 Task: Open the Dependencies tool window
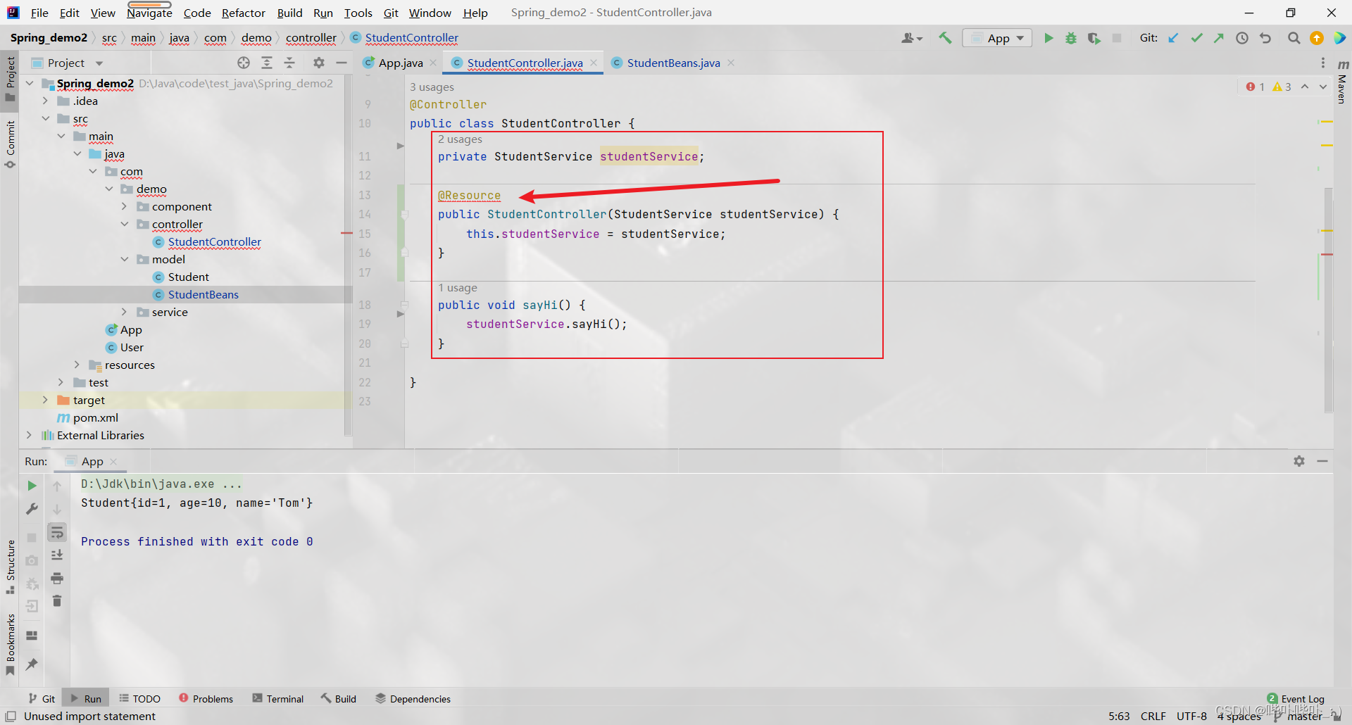(x=413, y=698)
